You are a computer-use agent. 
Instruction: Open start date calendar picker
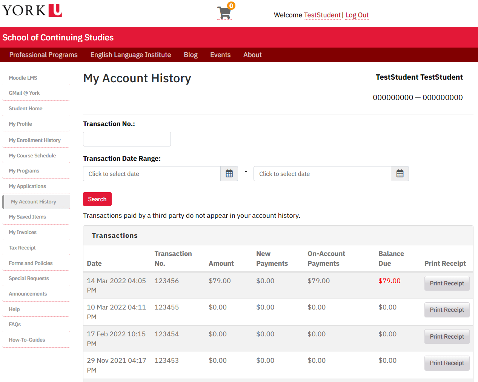pyautogui.click(x=229, y=174)
